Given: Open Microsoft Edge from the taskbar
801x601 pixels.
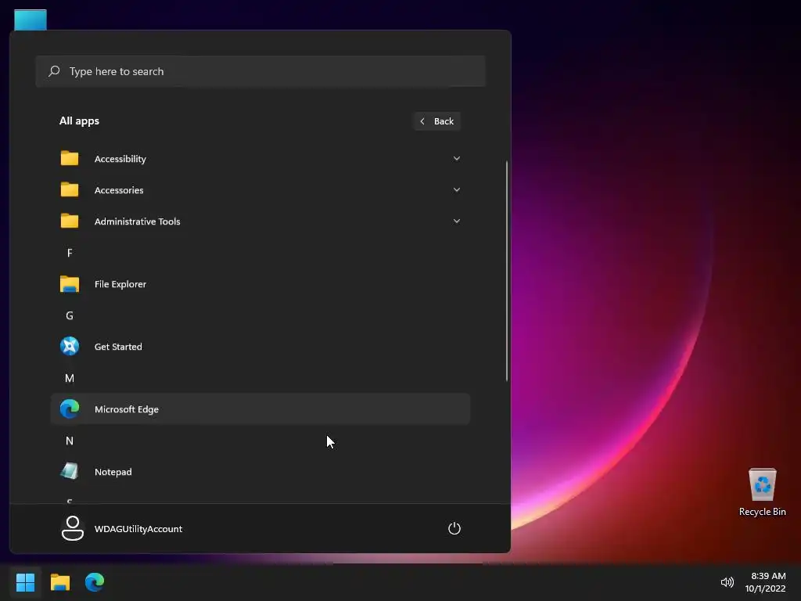Looking at the screenshot, I should 95,582.
